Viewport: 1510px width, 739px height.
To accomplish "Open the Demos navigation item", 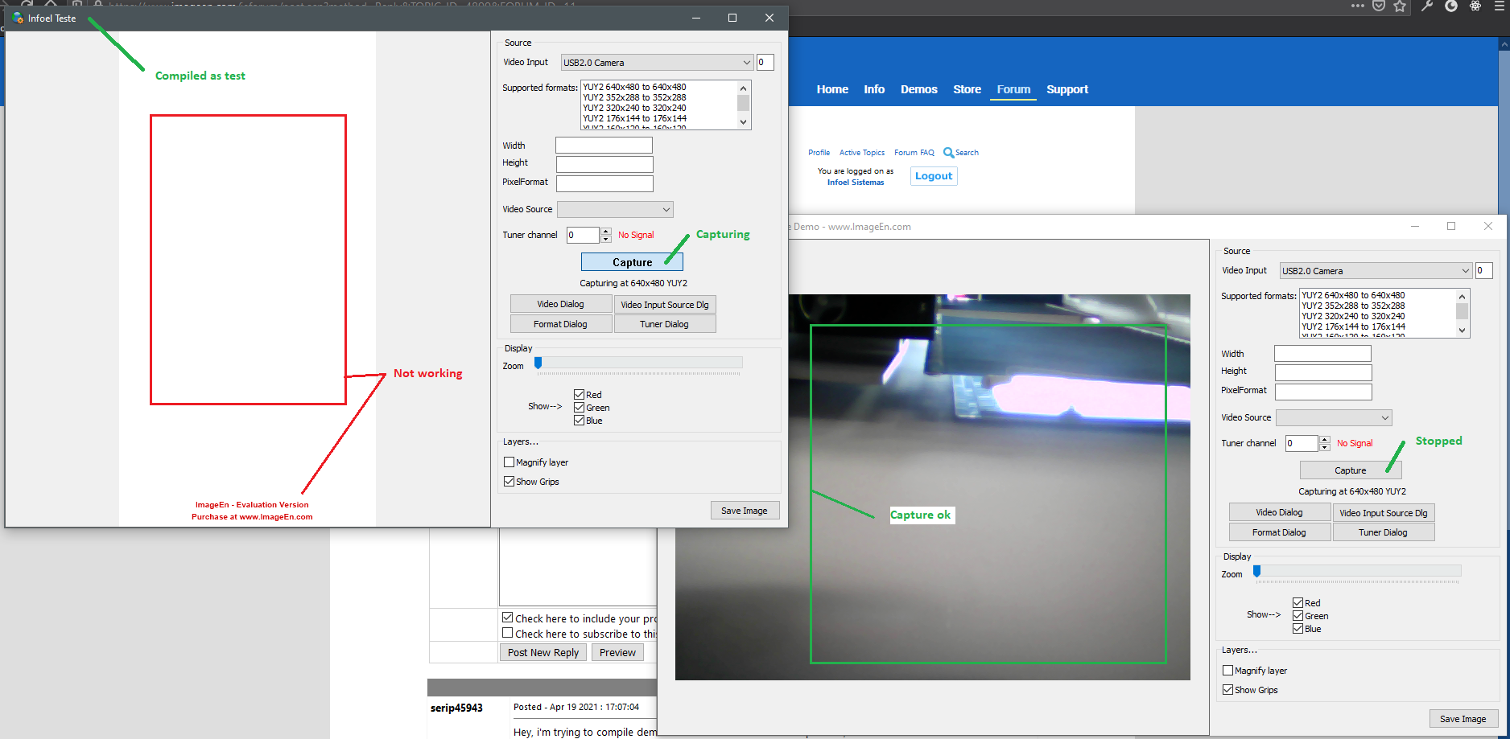I will click(919, 89).
